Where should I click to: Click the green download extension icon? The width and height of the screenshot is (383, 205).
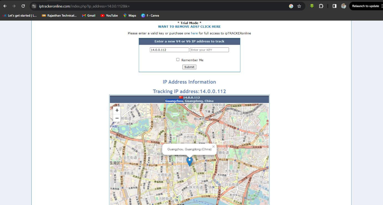[x=312, y=6]
